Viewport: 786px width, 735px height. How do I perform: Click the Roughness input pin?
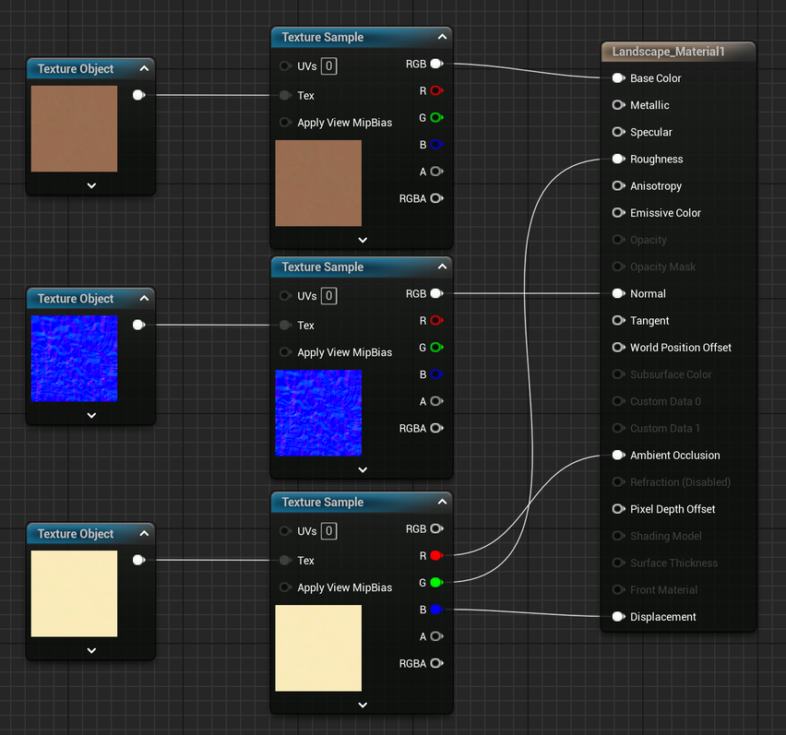click(x=619, y=159)
